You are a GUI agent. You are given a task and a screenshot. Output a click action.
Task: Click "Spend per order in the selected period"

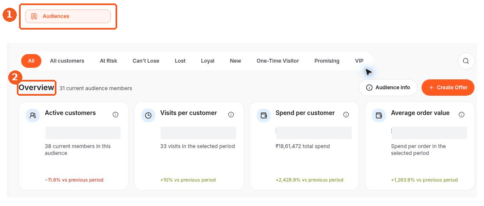[x=418, y=150]
